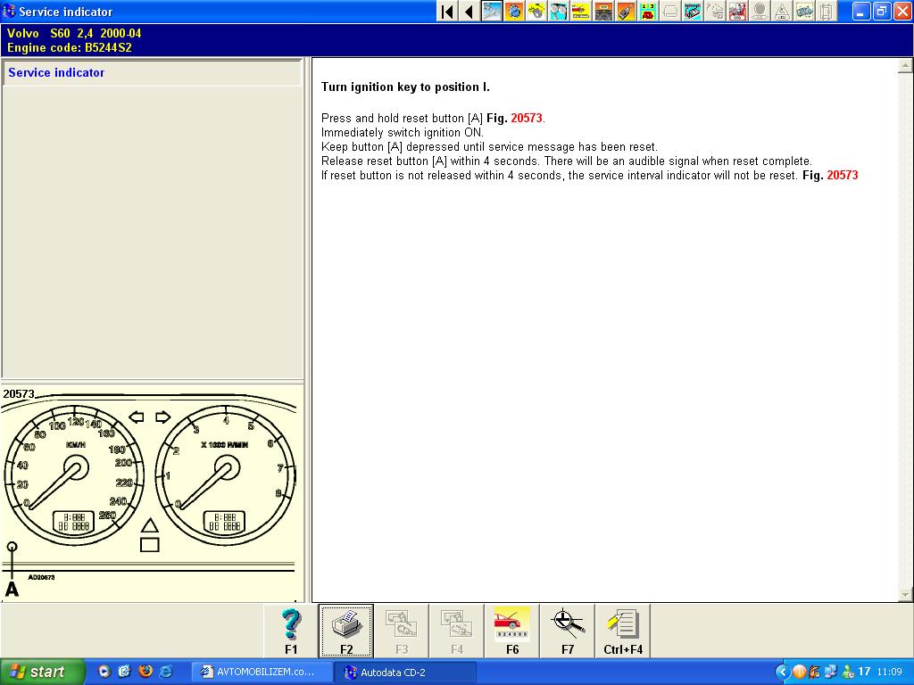This screenshot has width=914, height=685.
Task: Click the orange dashboard toolbar icon
Action: 603,11
